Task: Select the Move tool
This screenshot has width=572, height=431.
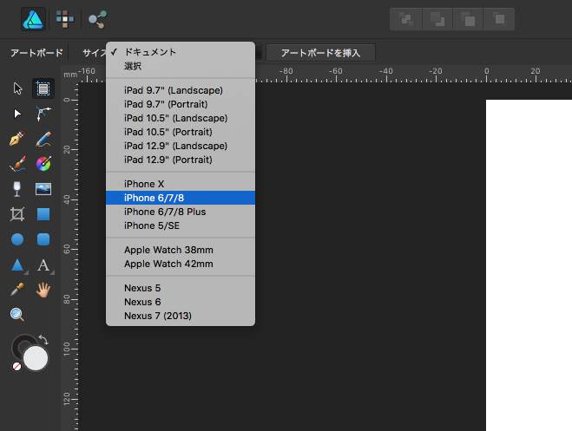Action: tap(17, 88)
